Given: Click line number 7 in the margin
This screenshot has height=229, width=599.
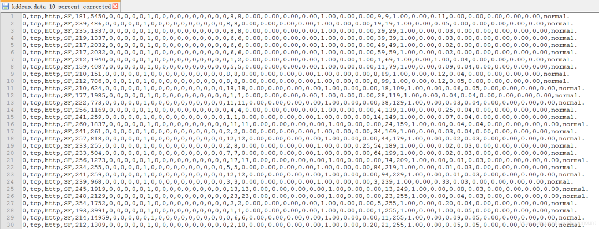Looking at the screenshot, I should (x=12, y=59).
